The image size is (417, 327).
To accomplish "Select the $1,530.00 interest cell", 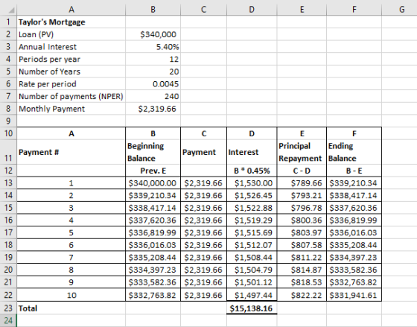I will click(252, 183).
